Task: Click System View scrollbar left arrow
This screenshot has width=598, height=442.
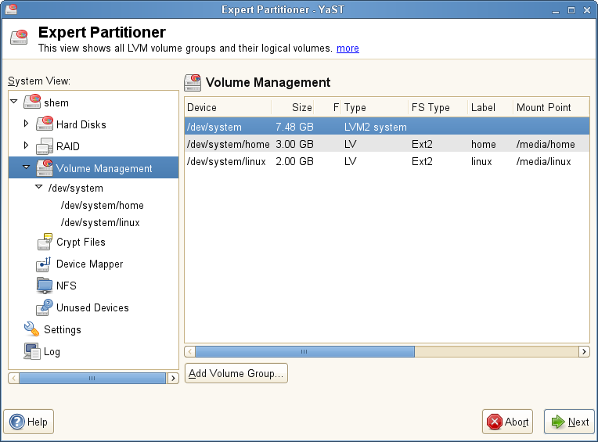Action: 14,378
